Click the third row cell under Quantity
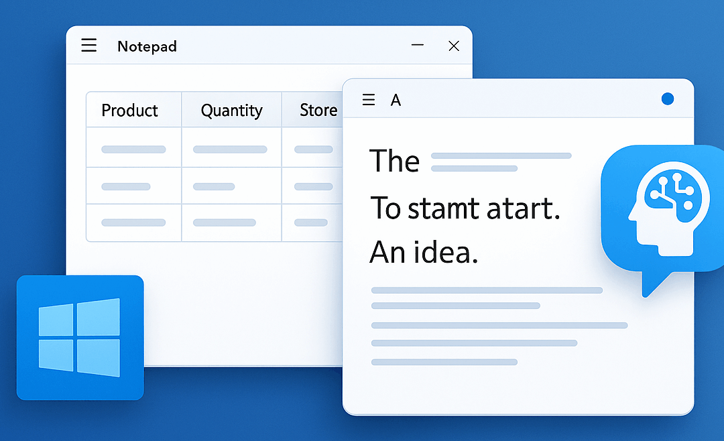The width and height of the screenshot is (724, 441). pyautogui.click(x=225, y=223)
